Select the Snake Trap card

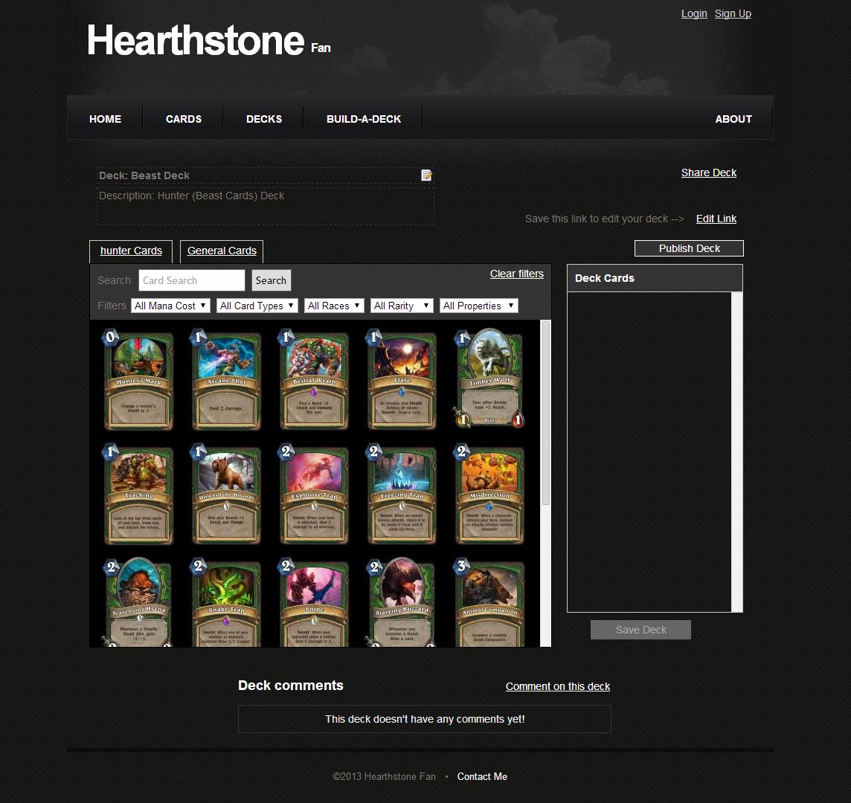226,602
